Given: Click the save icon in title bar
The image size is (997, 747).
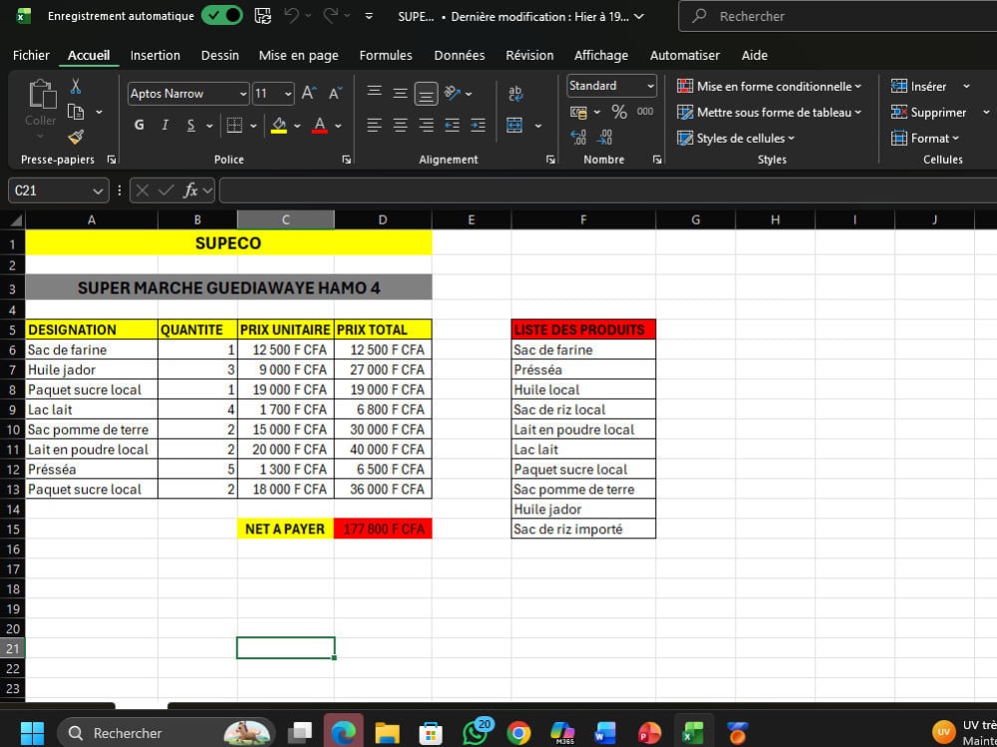Looking at the screenshot, I should pyautogui.click(x=262, y=16).
